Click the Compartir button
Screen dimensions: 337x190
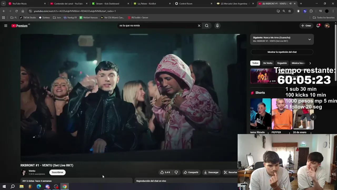click(191, 172)
